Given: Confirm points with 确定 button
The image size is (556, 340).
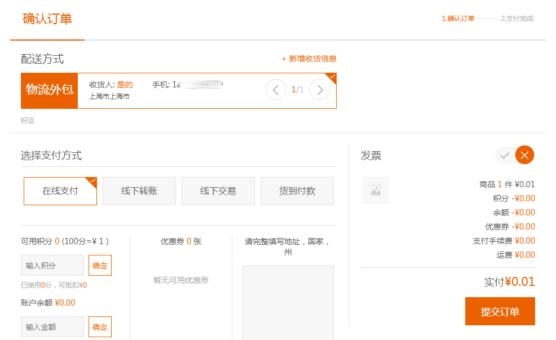Looking at the screenshot, I should pyautogui.click(x=100, y=266).
